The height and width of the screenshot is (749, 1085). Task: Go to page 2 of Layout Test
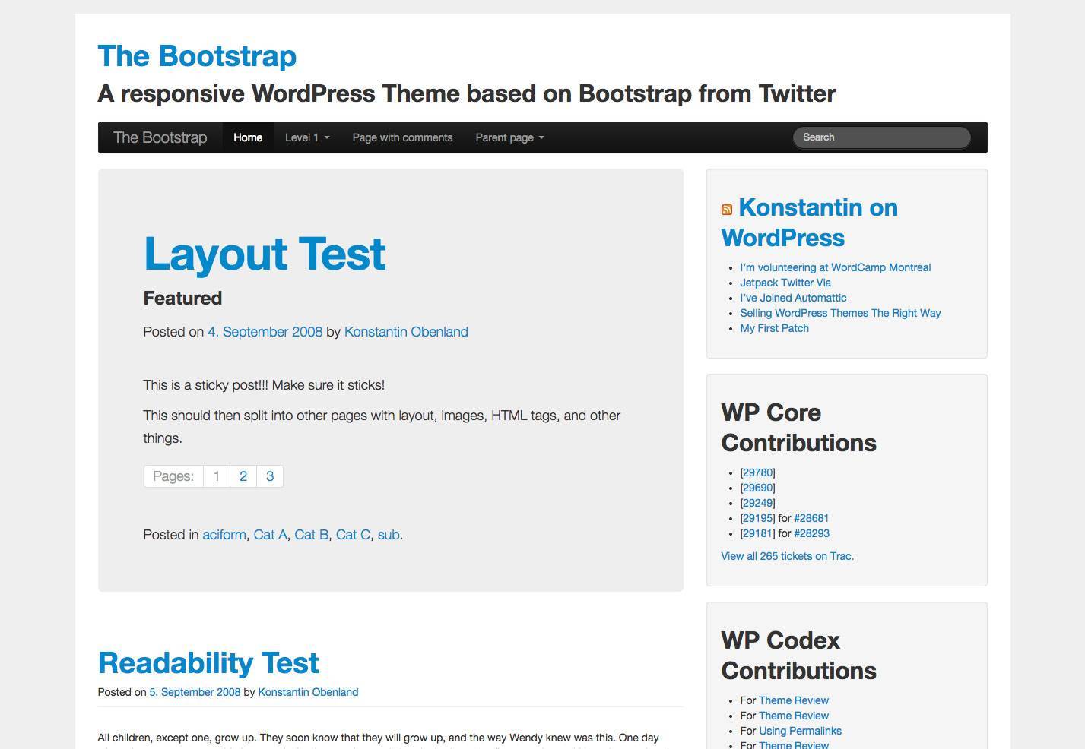[x=243, y=476]
